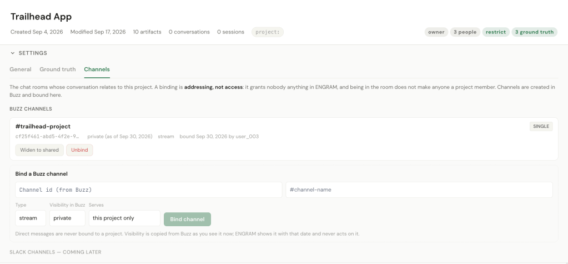This screenshot has height=264, width=568.
Task: Open the Serves dropdown, this project only
Action: point(124,218)
